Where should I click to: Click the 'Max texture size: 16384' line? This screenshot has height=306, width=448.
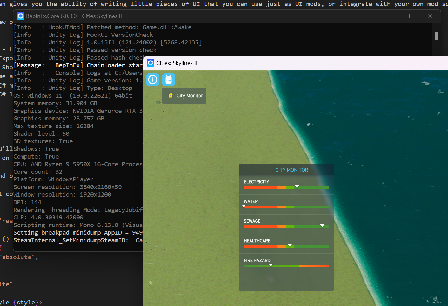[x=53, y=126]
